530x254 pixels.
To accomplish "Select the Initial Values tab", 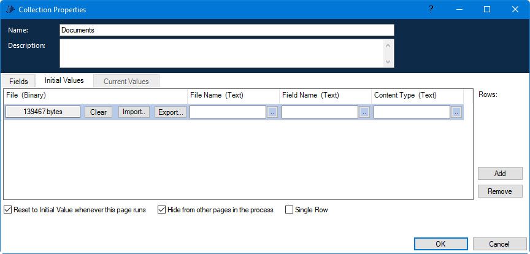I will (x=64, y=80).
